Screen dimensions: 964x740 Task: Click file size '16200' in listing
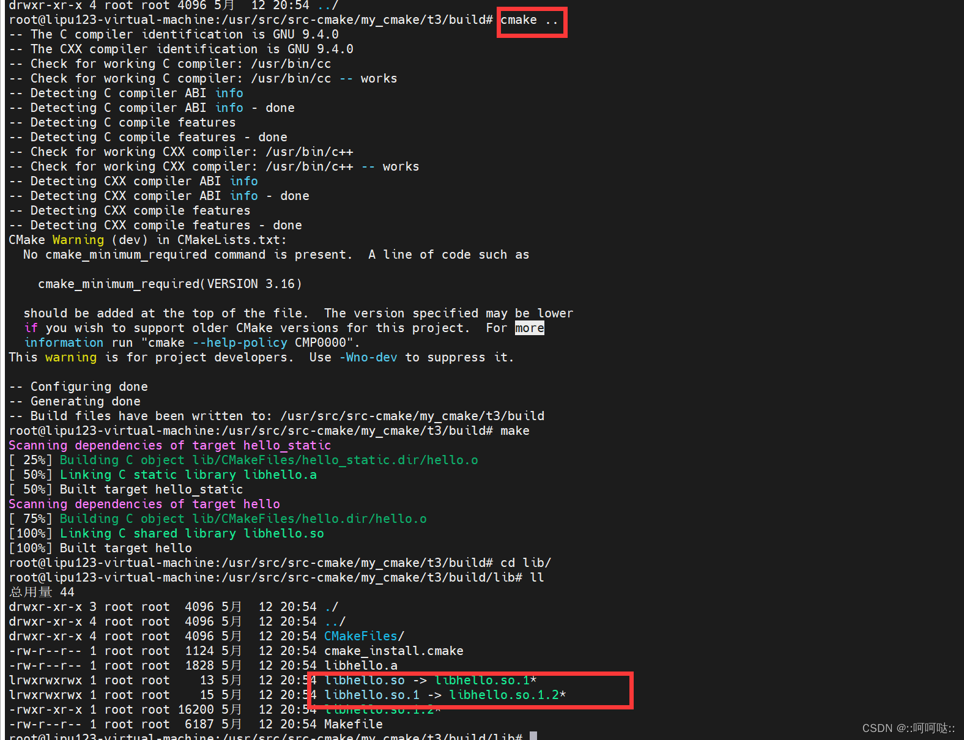point(196,709)
